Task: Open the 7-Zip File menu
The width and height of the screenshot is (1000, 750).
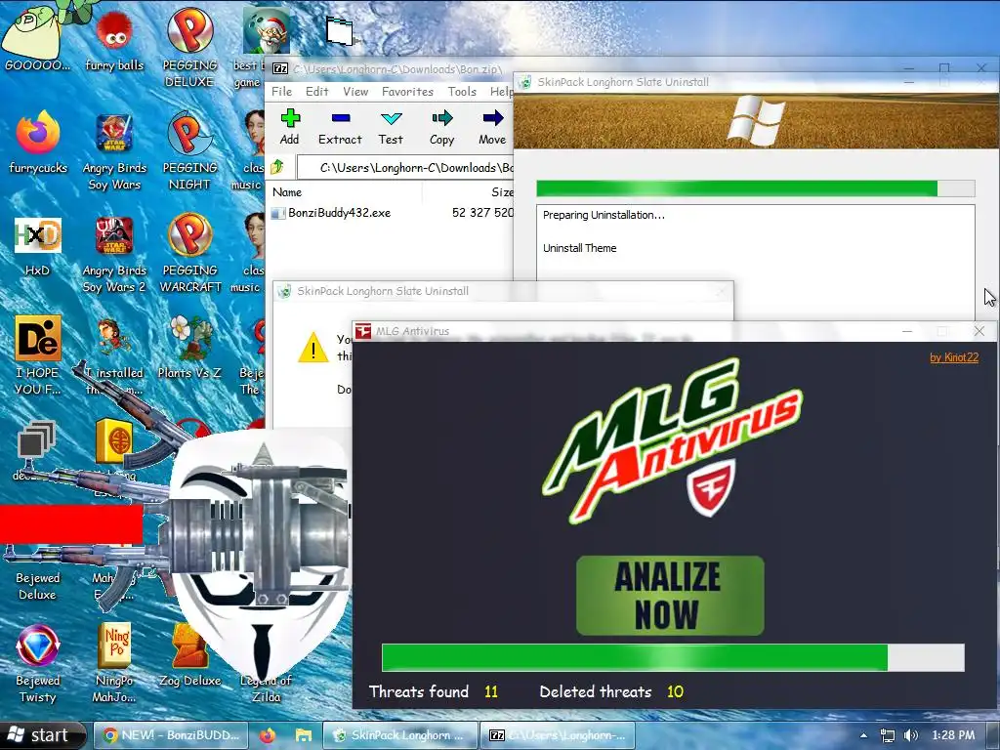Action: [x=281, y=91]
